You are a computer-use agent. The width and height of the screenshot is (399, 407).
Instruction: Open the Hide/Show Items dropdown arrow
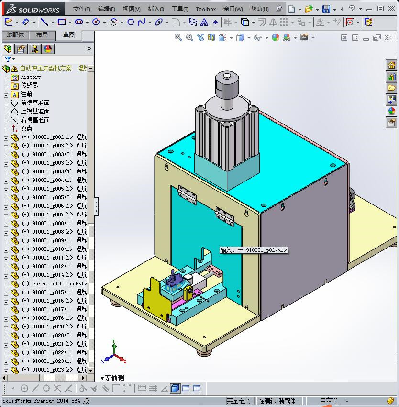click(x=266, y=38)
